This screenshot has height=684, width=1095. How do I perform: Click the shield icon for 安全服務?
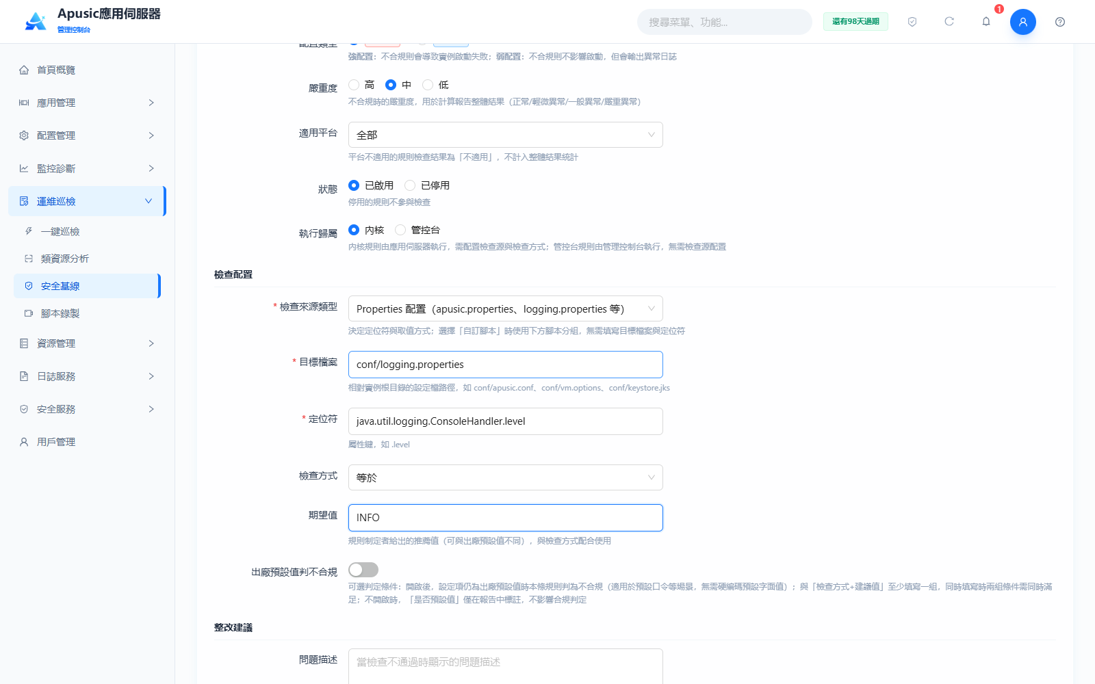[24, 409]
